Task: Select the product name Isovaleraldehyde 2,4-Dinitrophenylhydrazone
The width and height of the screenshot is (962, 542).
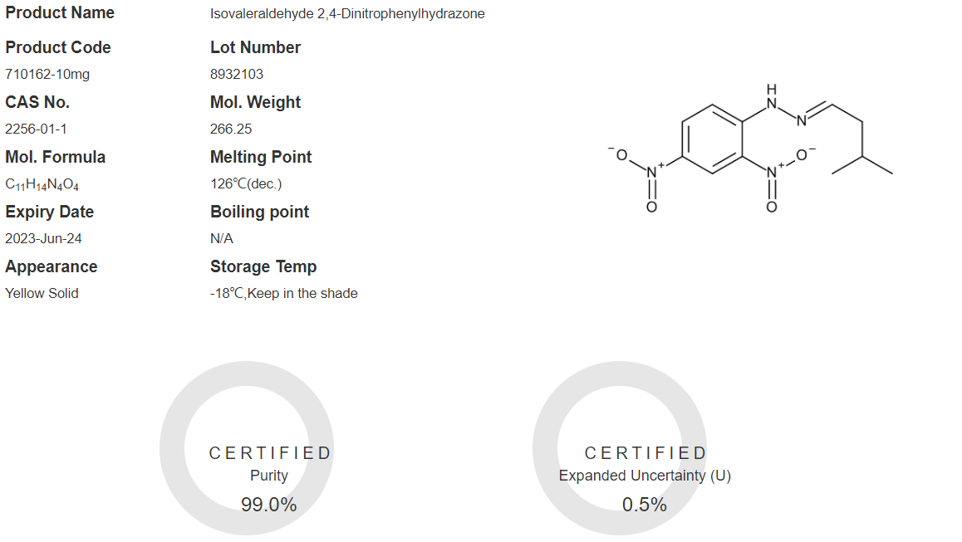Action: click(347, 13)
